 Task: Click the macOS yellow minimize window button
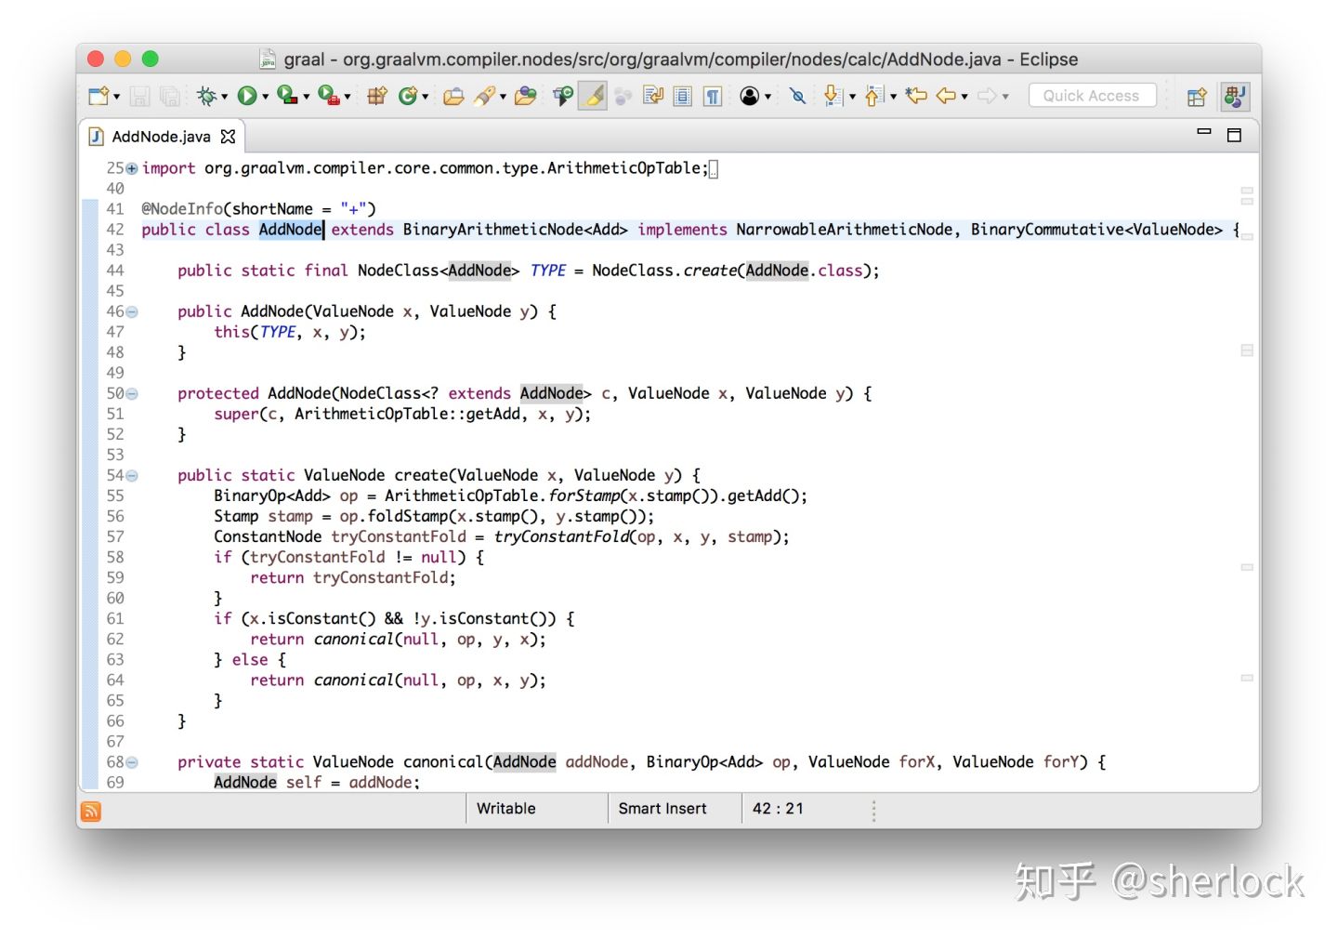point(123,59)
